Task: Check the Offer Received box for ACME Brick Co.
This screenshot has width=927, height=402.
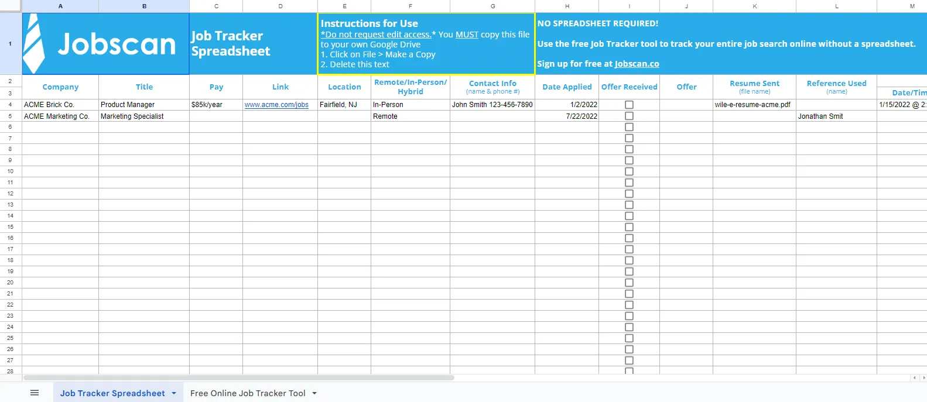Action: (629, 105)
